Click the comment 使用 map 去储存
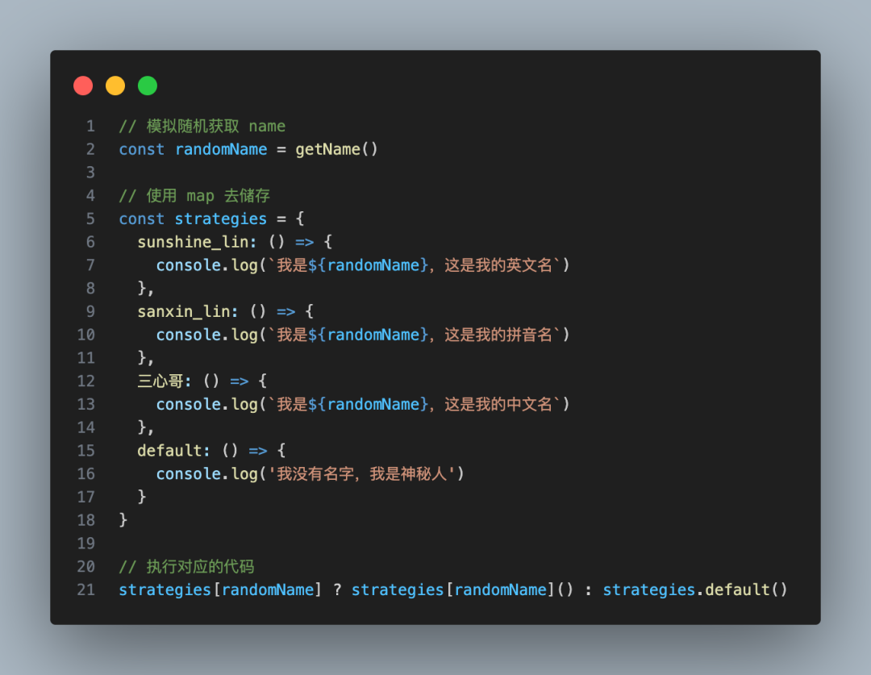The image size is (871, 675). (x=193, y=196)
